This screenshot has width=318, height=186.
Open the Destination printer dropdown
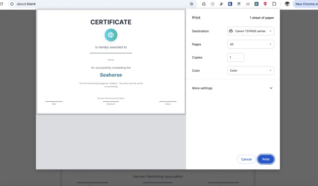[251, 31]
